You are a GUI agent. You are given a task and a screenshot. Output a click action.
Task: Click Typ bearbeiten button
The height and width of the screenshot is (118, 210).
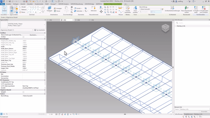click(x=40, y=30)
